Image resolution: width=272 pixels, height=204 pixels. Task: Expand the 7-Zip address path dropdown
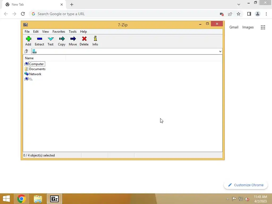(220, 51)
